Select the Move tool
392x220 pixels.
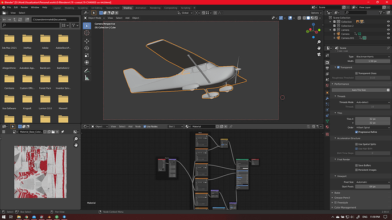click(x=87, y=41)
